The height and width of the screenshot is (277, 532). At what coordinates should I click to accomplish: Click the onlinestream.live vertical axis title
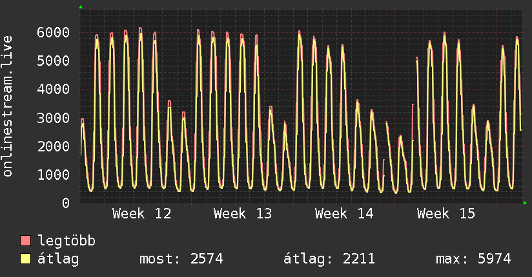point(8,106)
